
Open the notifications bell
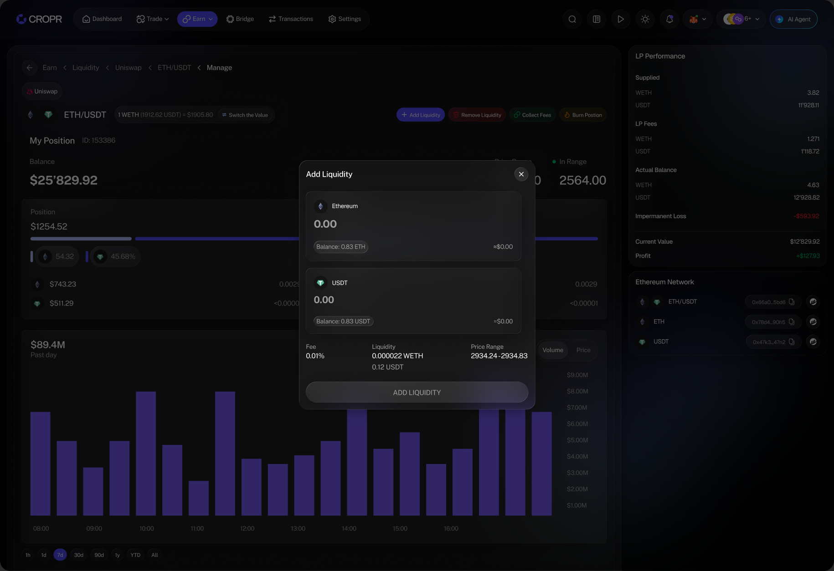tap(669, 19)
